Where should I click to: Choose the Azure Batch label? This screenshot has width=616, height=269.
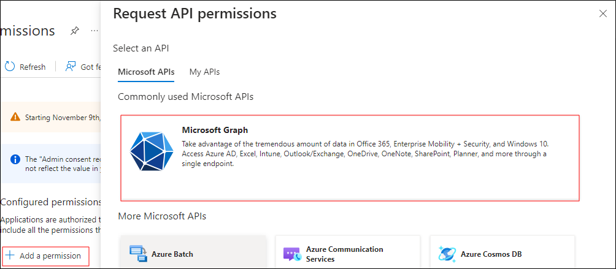click(172, 254)
